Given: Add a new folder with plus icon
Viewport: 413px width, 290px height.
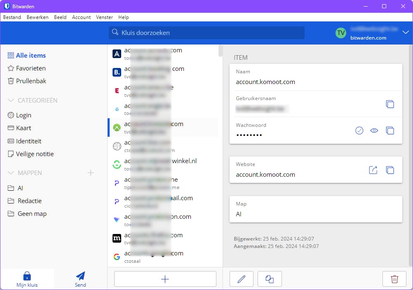Looking at the screenshot, I should [x=91, y=173].
